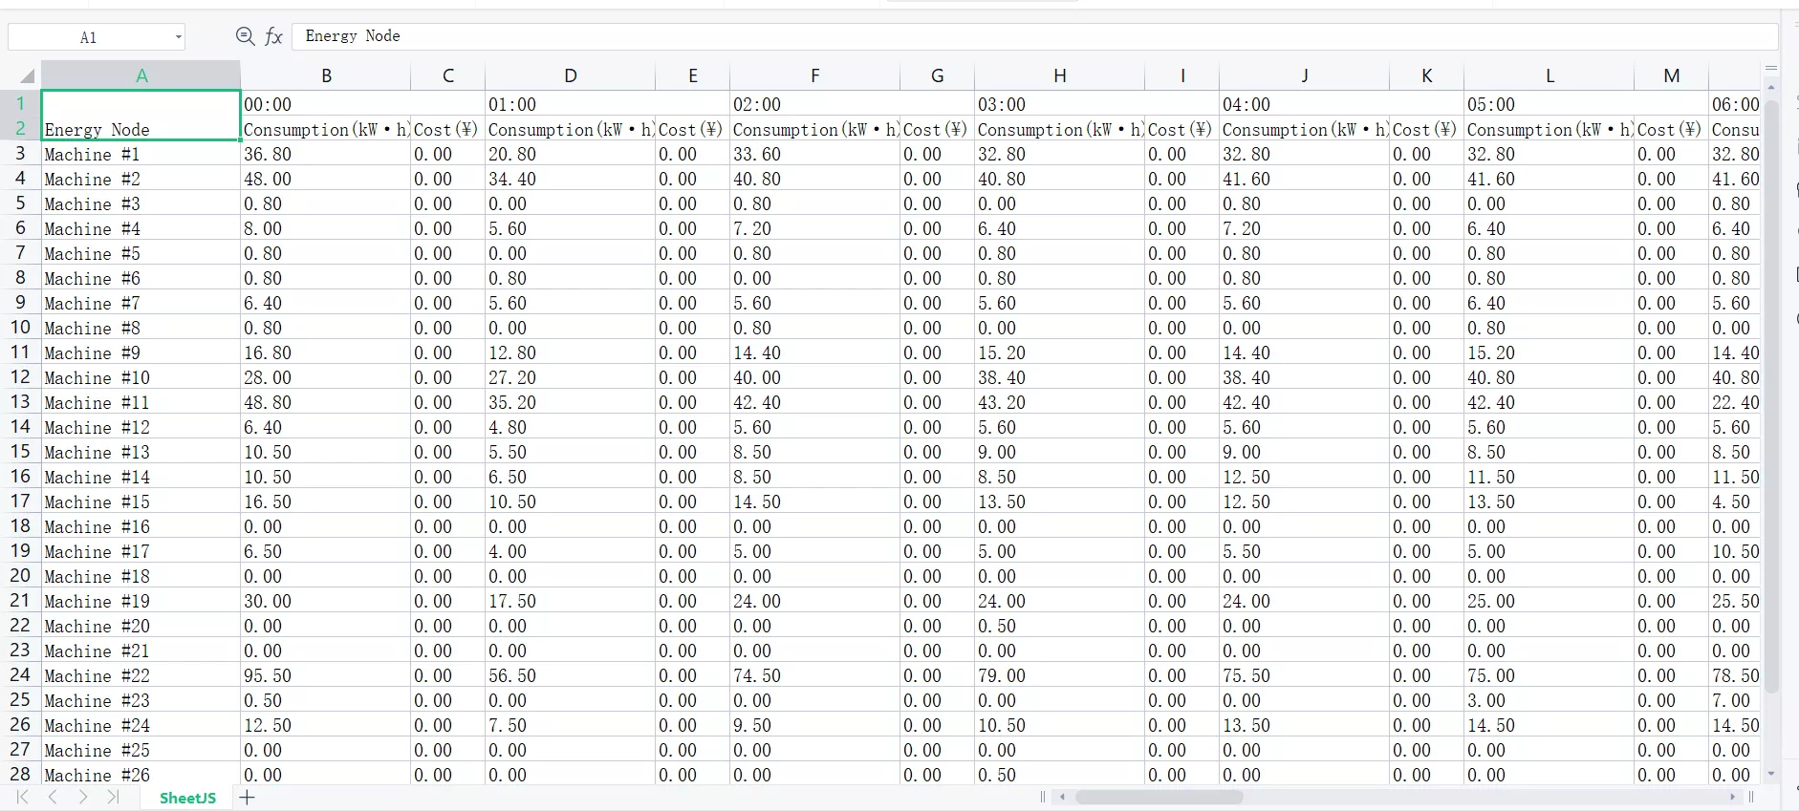Click the magnifier icon beside fx

245,36
